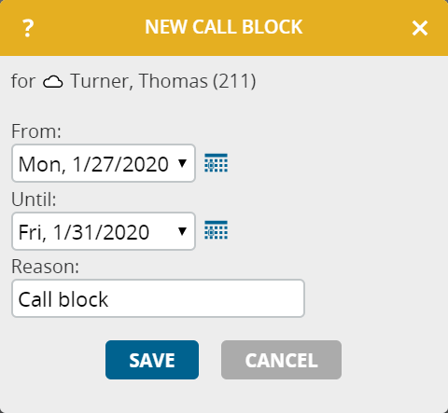The width and height of the screenshot is (448, 413).
Task: Click the cloud icon beside Turner, Thomas
Action: point(52,82)
